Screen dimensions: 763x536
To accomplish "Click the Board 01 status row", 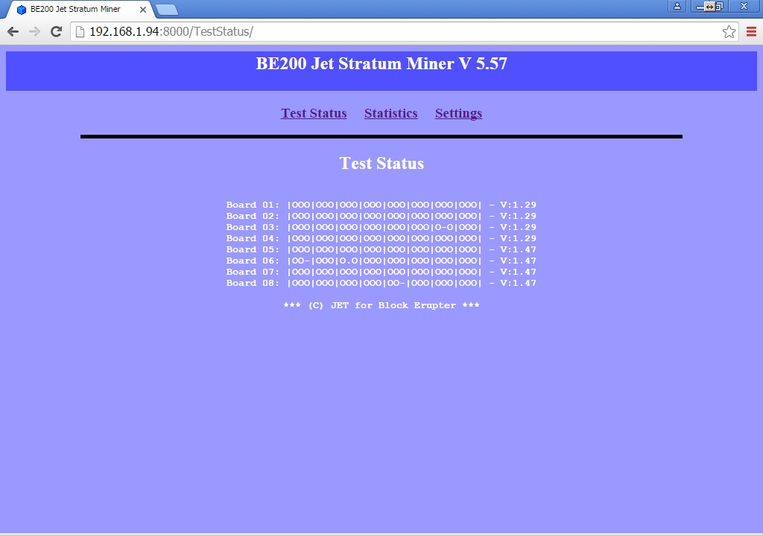I will tap(381, 205).
